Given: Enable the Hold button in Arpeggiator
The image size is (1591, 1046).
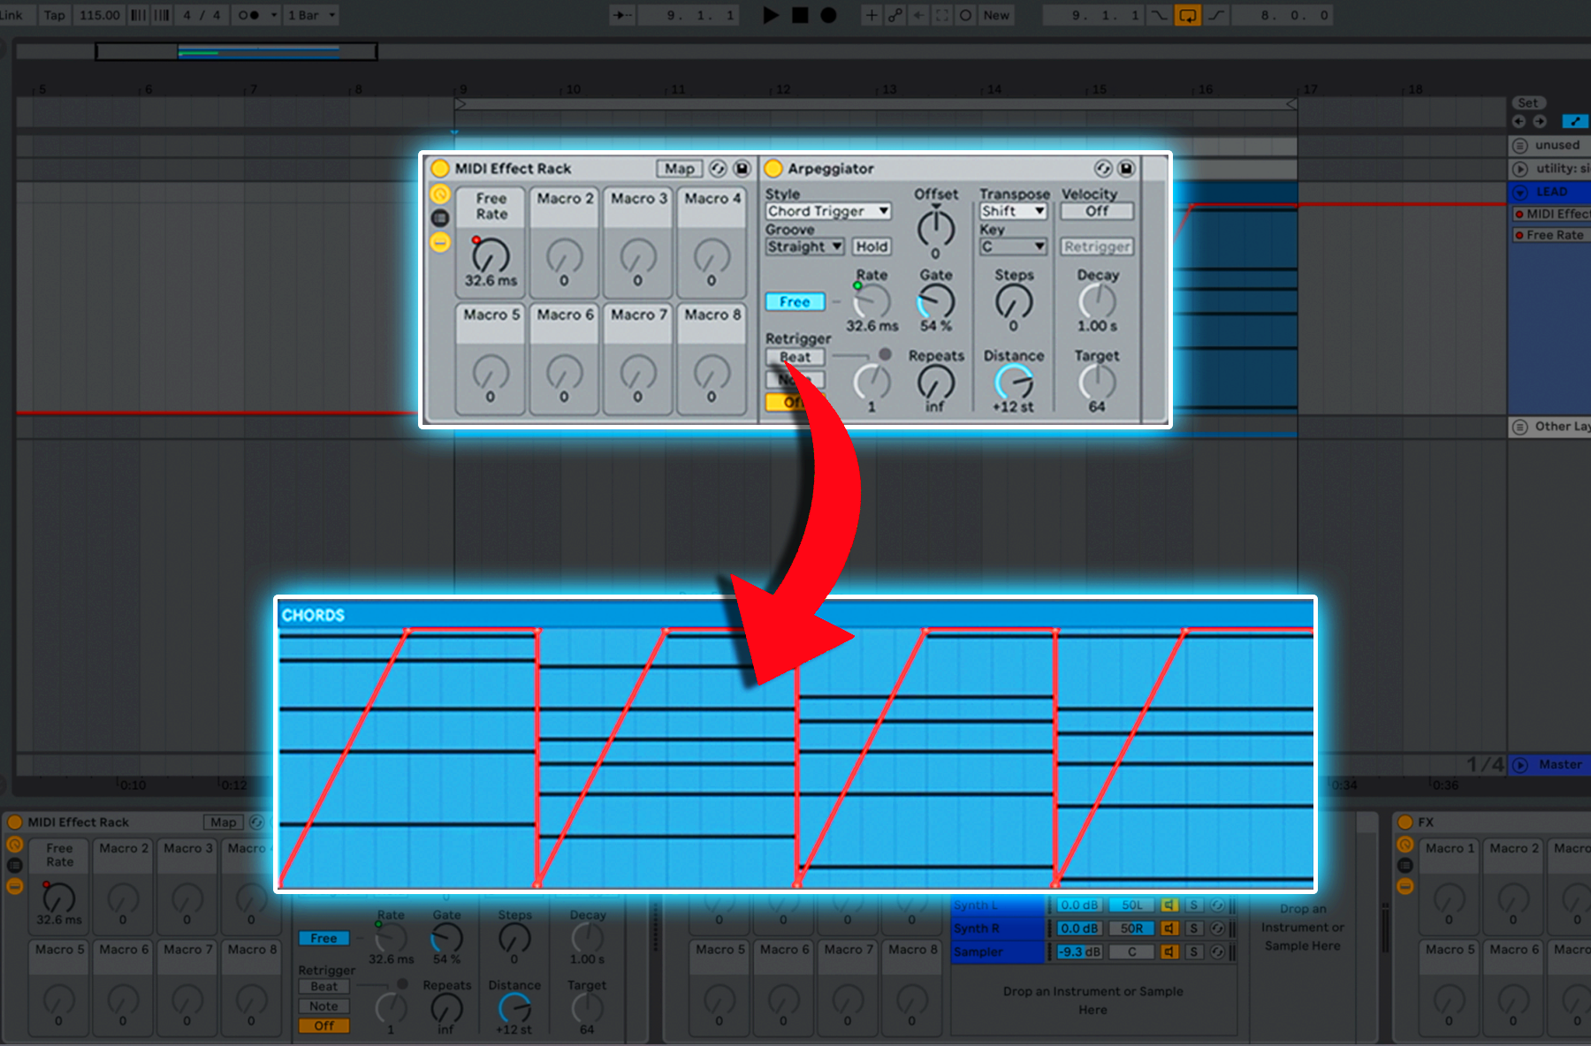Looking at the screenshot, I should pyautogui.click(x=871, y=247).
